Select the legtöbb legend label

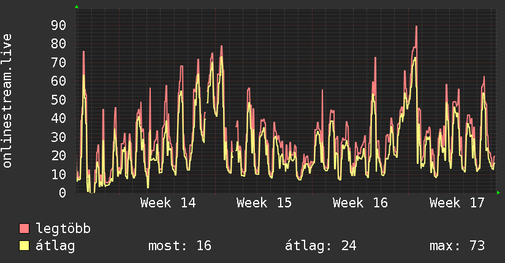(63, 229)
